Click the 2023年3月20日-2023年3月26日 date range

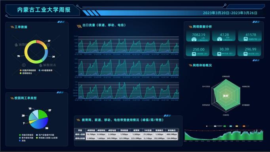230,13
